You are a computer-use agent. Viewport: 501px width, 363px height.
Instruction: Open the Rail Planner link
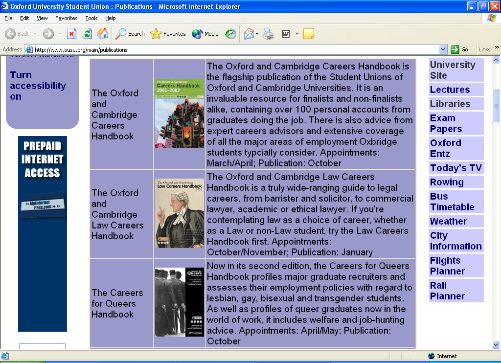(456, 291)
